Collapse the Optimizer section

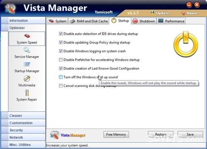(x=23, y=28)
